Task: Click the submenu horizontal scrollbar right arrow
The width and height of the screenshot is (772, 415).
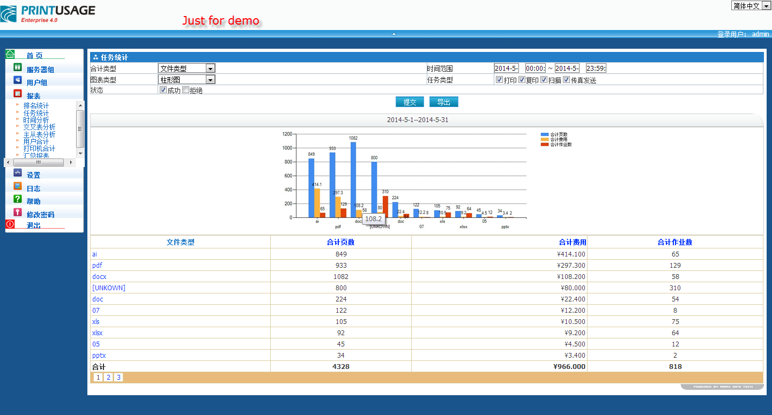Action: click(72, 162)
